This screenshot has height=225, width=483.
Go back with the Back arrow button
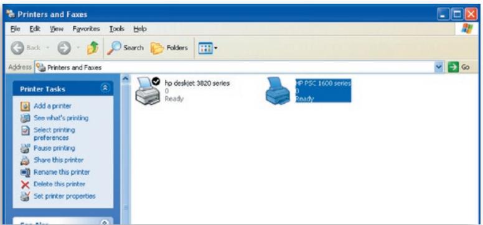(x=17, y=48)
